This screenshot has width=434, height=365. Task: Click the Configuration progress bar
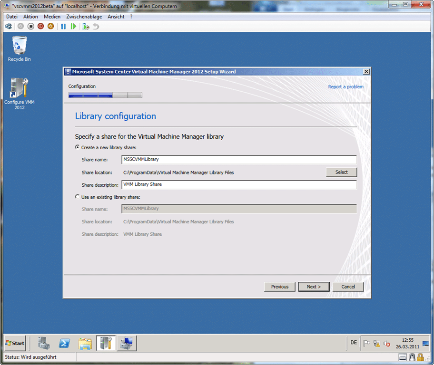coord(105,95)
